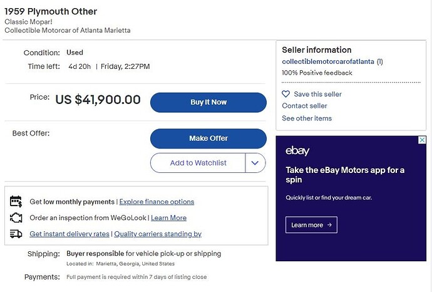Viewport: 432px width, 292px height.
Task: Open WeGoLook Learn More link
Action: 168,218
